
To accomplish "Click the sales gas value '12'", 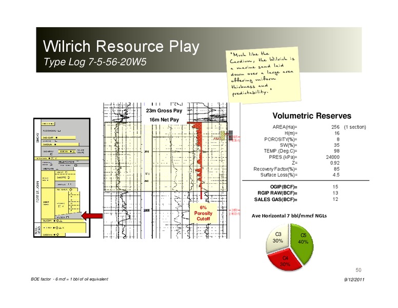I will tap(335, 199).
